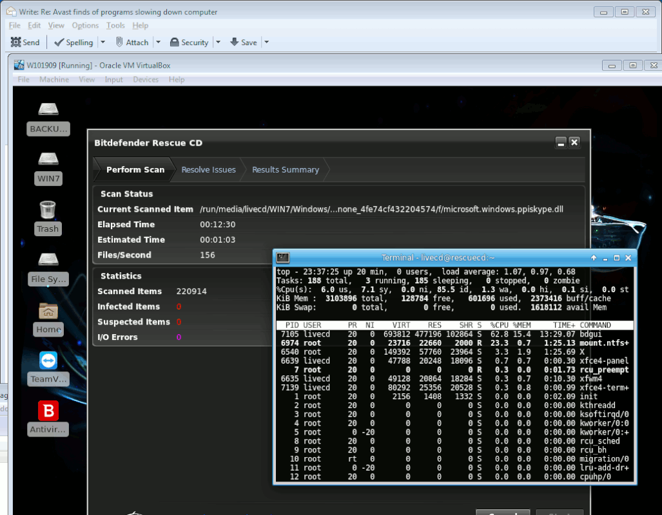662x515 pixels.
Task: Expand the Security dropdown arrow
Action: click(x=219, y=42)
